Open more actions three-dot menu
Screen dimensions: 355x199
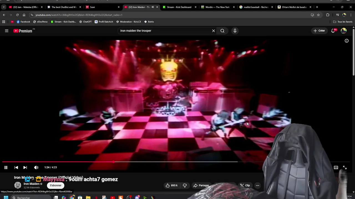257,185
